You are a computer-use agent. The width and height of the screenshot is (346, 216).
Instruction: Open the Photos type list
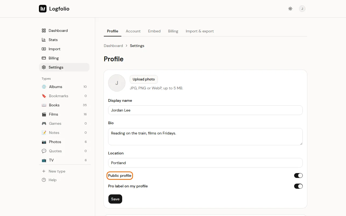[x=64, y=142]
